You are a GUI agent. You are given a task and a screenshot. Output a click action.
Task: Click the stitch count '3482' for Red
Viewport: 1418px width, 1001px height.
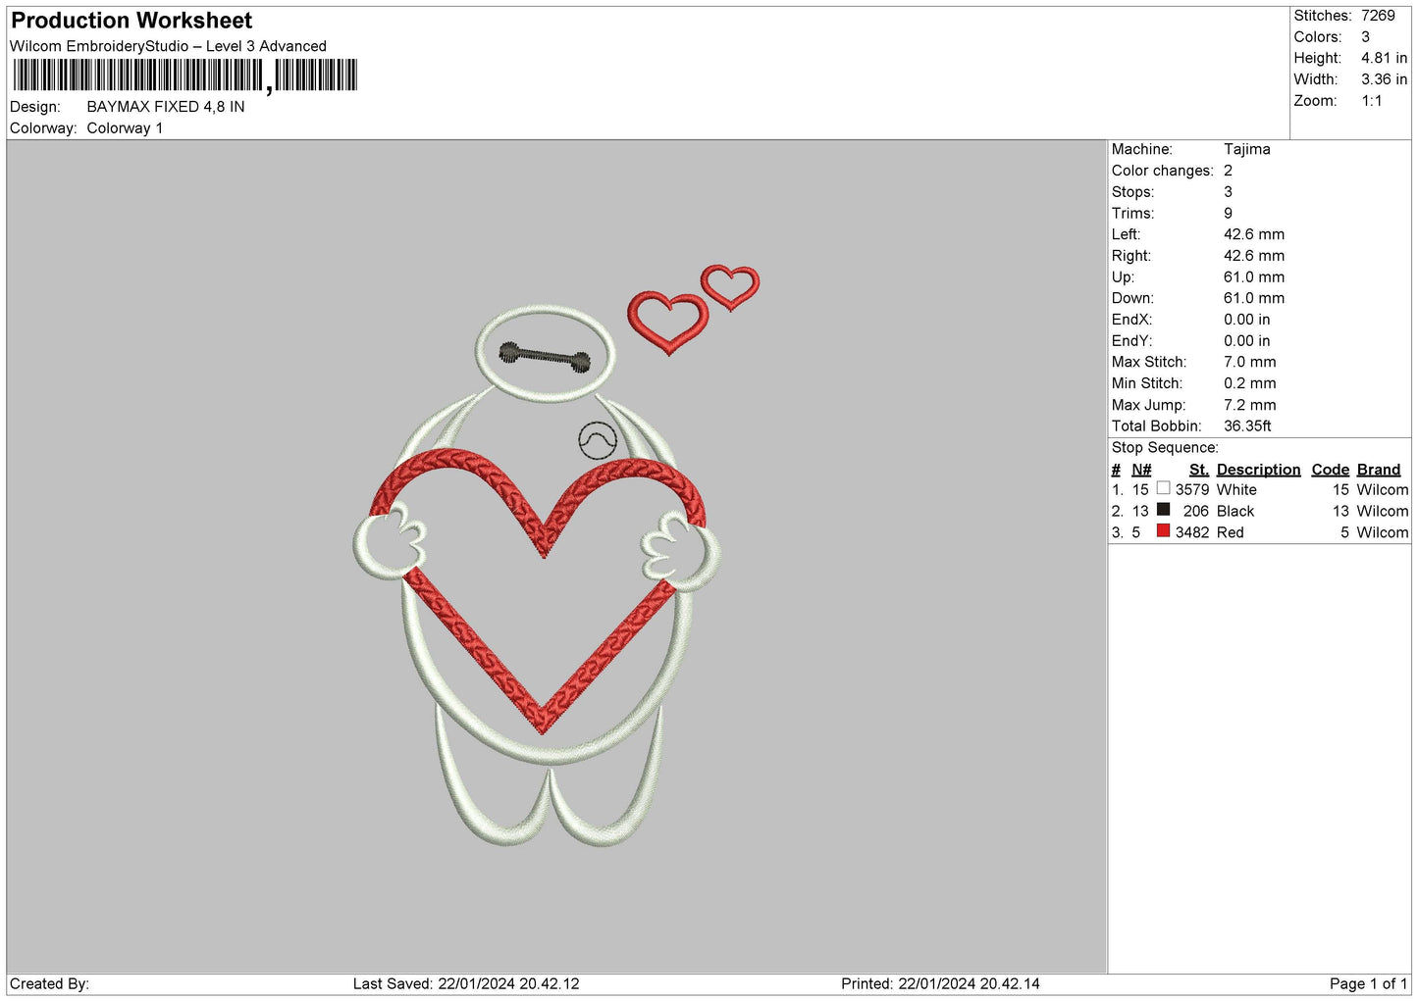point(1192,533)
